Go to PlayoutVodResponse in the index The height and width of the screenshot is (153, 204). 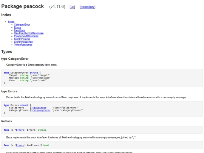[26, 36]
